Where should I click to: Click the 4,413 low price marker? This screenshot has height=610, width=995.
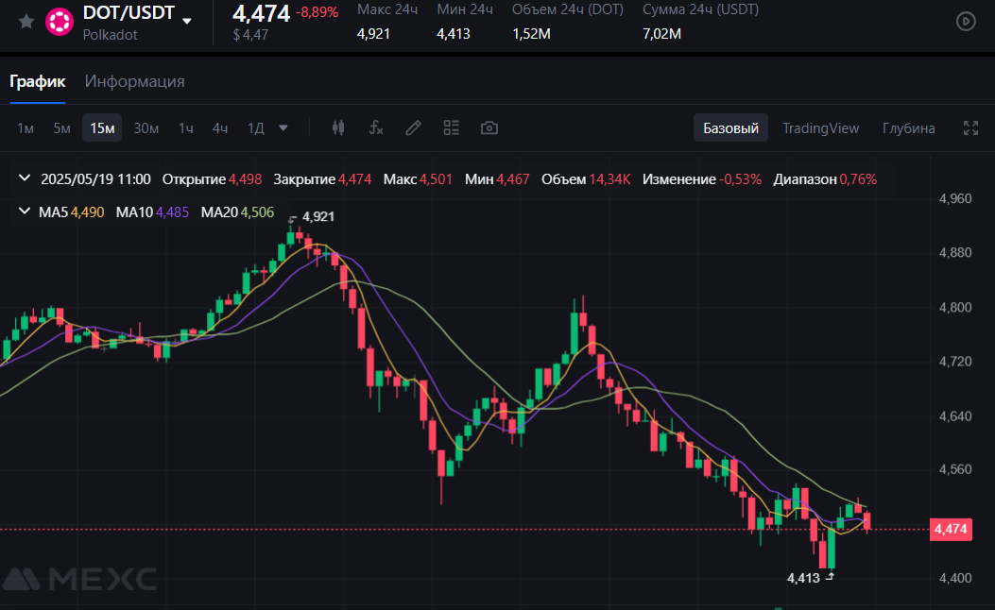point(803,578)
